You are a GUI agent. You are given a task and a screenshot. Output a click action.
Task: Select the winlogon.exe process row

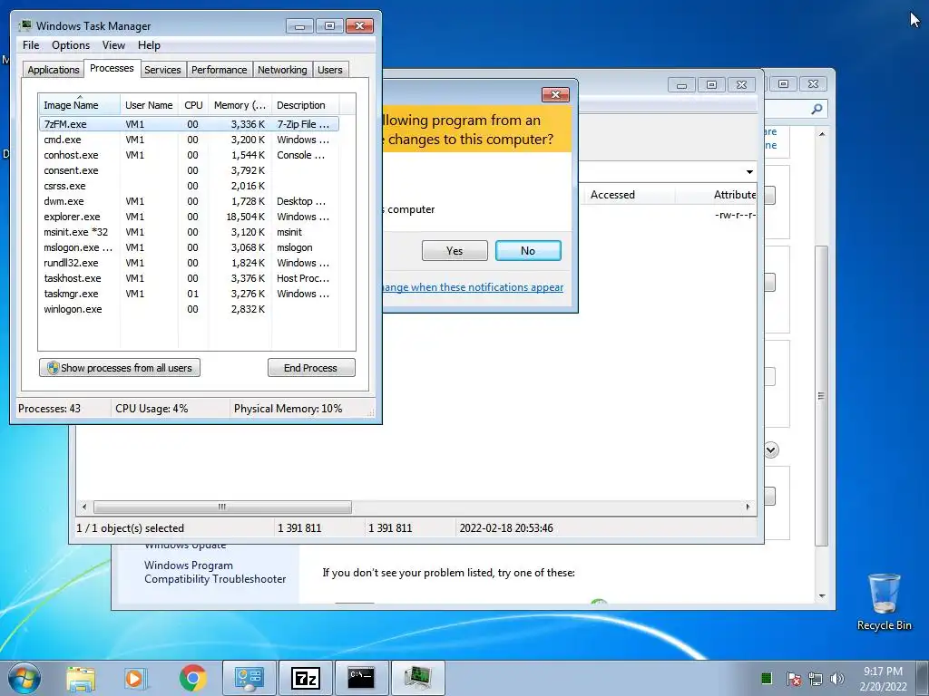click(x=189, y=309)
